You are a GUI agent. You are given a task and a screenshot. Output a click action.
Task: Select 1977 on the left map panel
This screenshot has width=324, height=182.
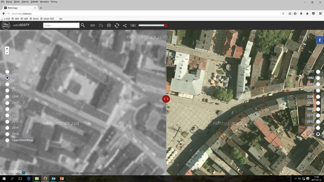pyautogui.click(x=7, y=72)
